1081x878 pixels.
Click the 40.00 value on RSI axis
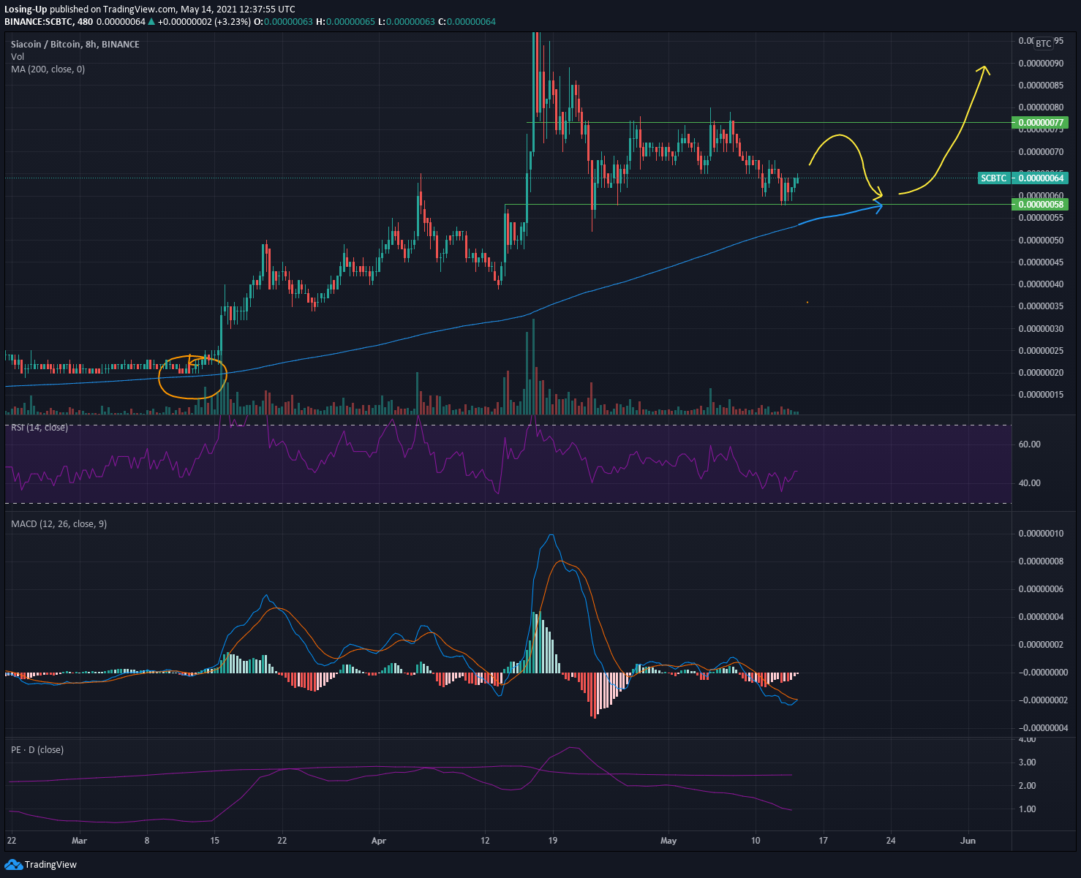(1030, 483)
